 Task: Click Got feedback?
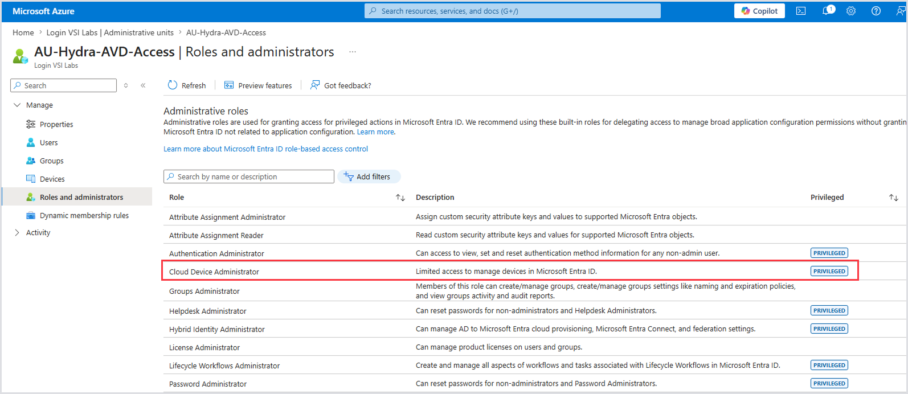pos(341,85)
